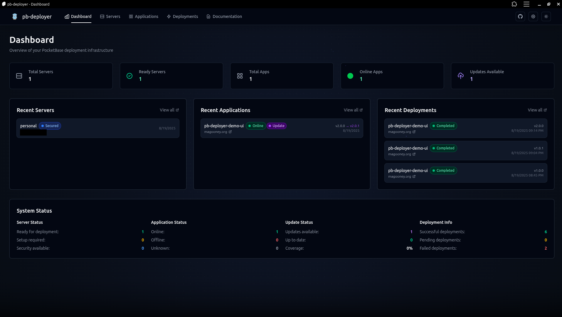Click the Total Servers card
Screen dimensions: 562x317
coord(61,76)
